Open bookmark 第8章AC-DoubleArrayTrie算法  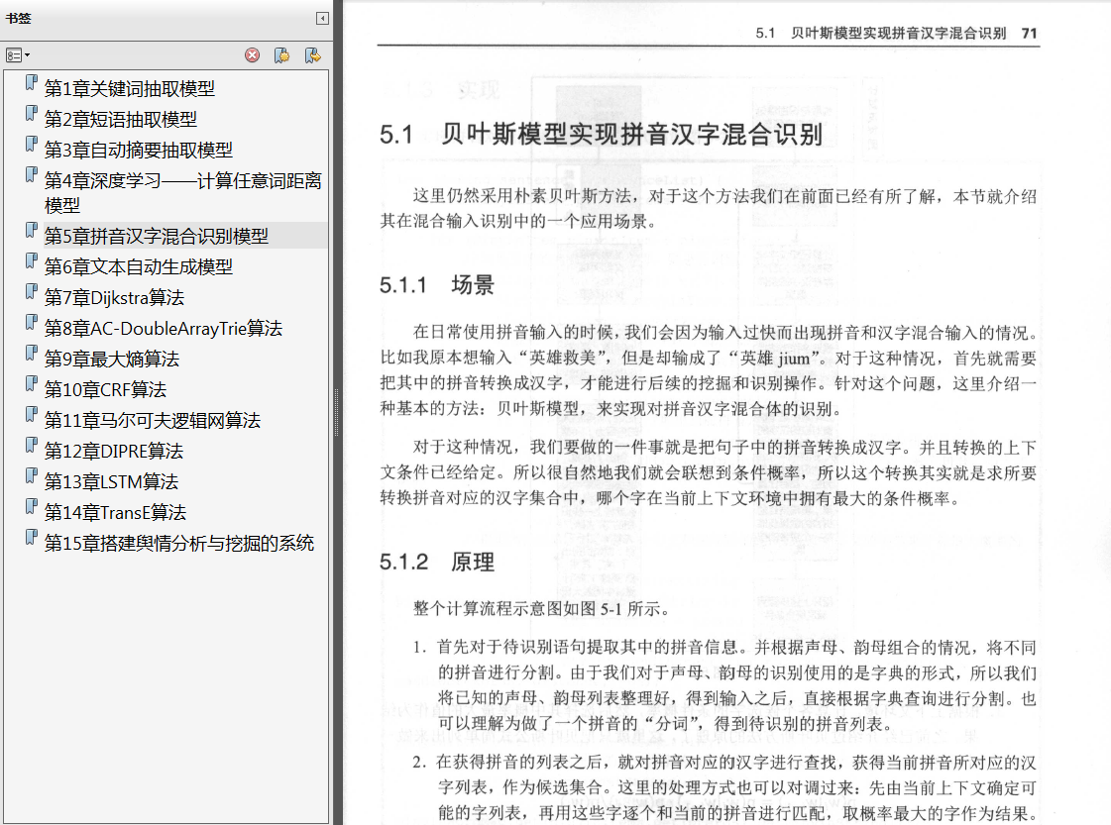pyautogui.click(x=164, y=328)
